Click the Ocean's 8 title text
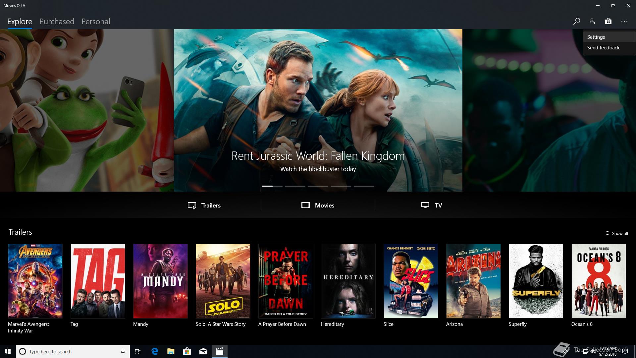 point(582,324)
